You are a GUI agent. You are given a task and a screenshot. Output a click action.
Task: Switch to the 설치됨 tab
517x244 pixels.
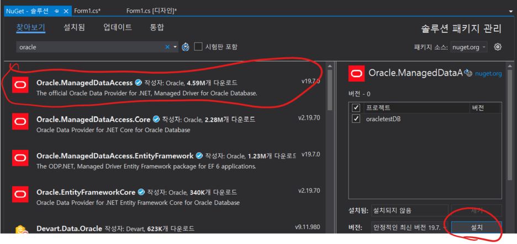click(74, 28)
